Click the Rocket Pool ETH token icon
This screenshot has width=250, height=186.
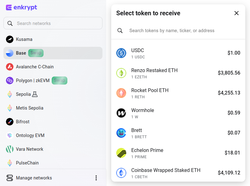click(121, 93)
